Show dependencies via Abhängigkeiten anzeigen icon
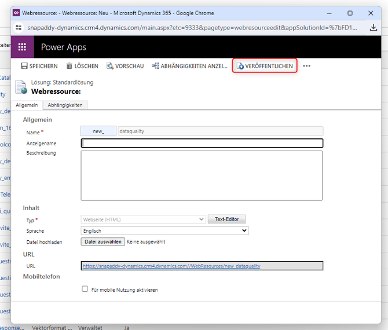This screenshot has height=330, width=388. pyautogui.click(x=155, y=66)
